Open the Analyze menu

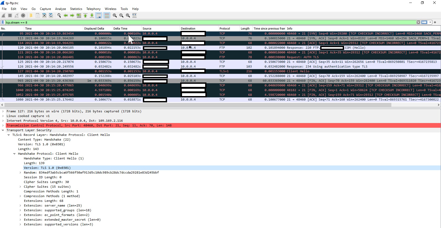[x=60, y=9]
